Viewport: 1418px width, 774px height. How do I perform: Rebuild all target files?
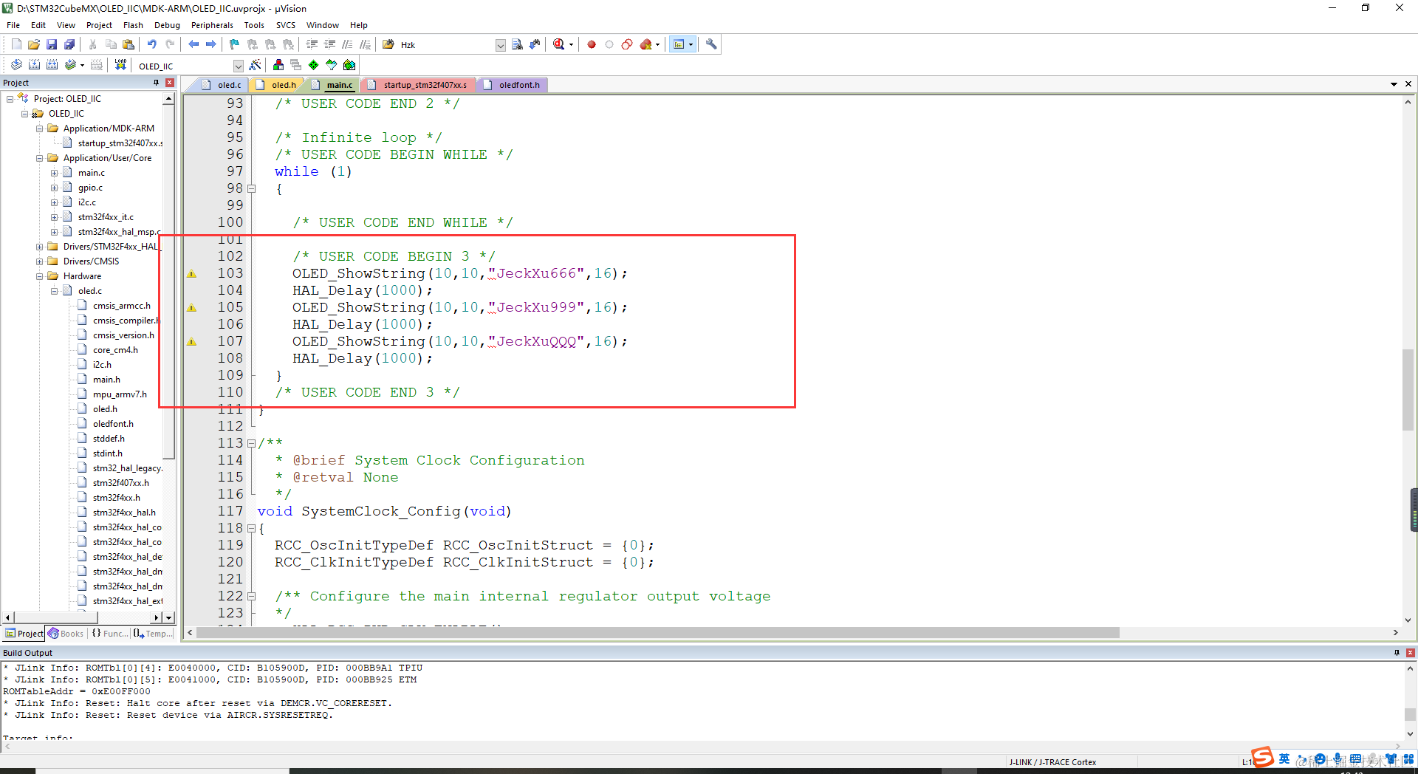pos(52,65)
